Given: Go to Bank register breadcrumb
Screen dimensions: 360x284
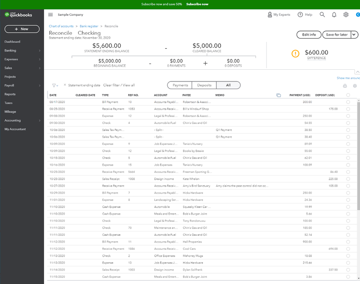Looking at the screenshot, I should point(89,26).
